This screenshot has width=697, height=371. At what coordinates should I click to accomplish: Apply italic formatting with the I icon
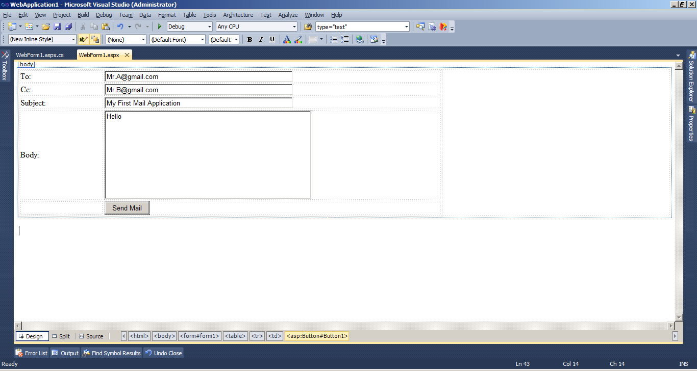click(x=261, y=39)
